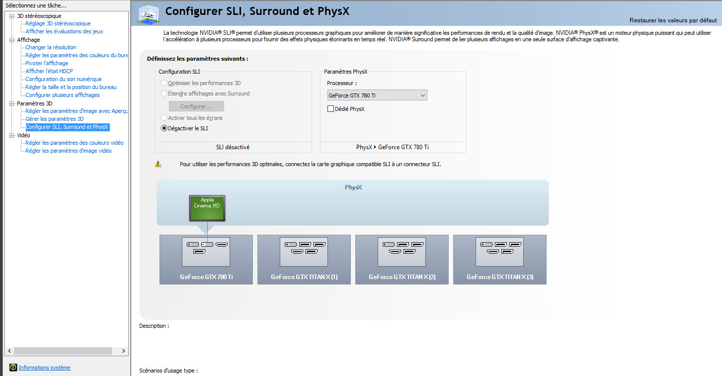Go to Gérer les paramètres 3D
722x376 pixels.
[x=55, y=119]
